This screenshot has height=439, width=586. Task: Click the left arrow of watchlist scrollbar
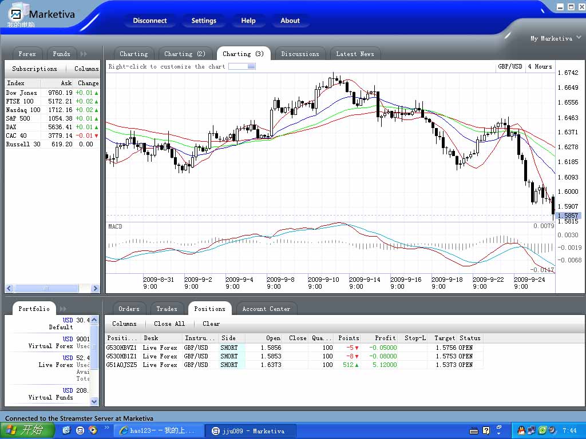tap(9, 289)
